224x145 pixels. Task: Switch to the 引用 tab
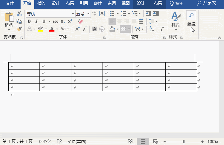click(84, 3)
